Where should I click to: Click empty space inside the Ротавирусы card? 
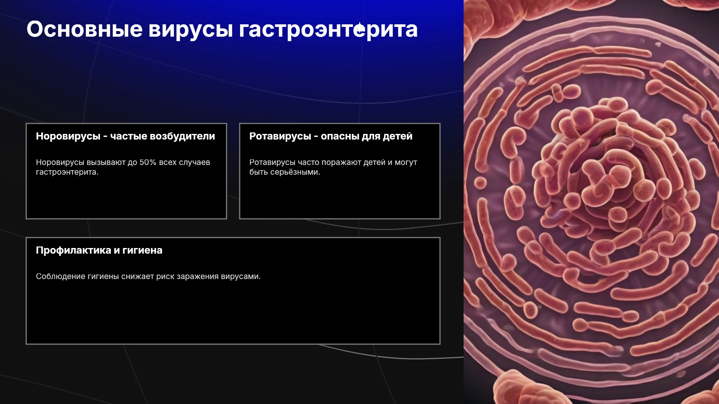pyautogui.click(x=340, y=198)
